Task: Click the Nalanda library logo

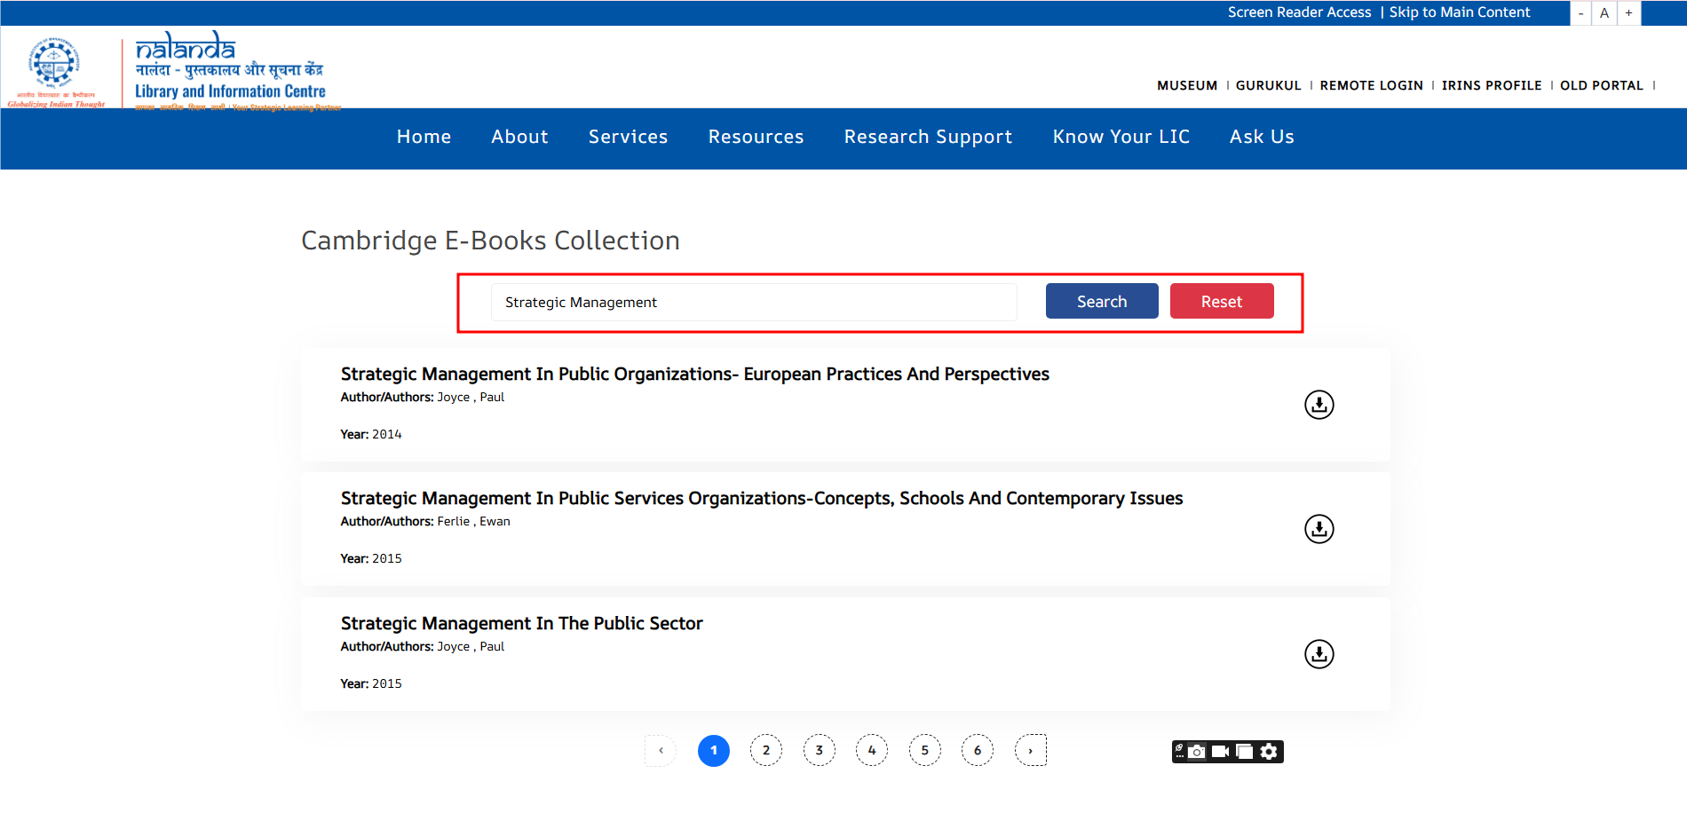Action: (229, 71)
